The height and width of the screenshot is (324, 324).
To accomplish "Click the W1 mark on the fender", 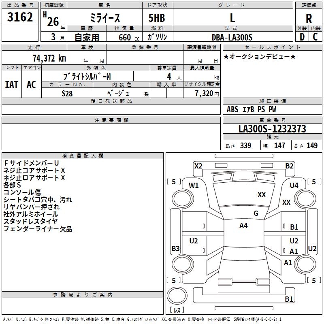I will (x=194, y=185).
